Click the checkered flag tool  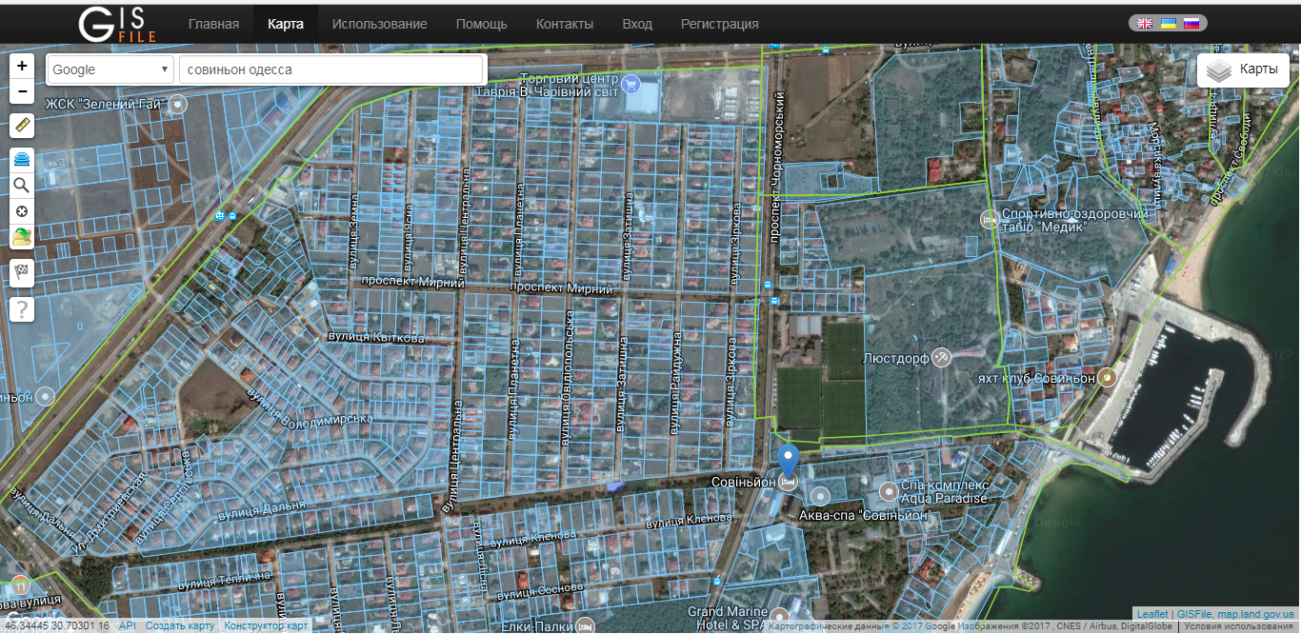pyautogui.click(x=22, y=272)
